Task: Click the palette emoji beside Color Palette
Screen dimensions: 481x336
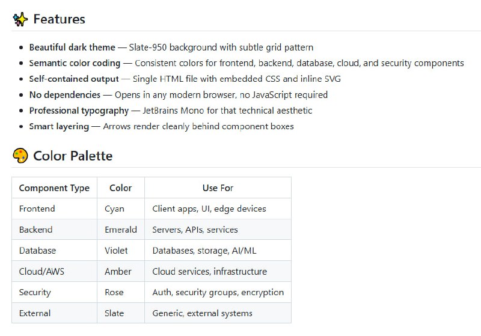Action: [20, 156]
